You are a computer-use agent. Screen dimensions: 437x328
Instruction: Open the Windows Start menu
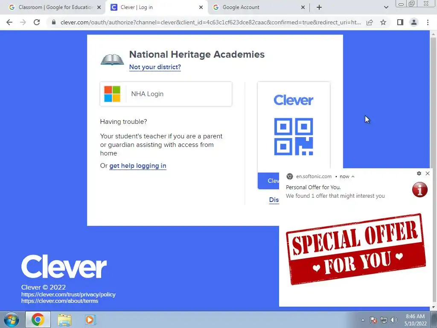click(12, 319)
